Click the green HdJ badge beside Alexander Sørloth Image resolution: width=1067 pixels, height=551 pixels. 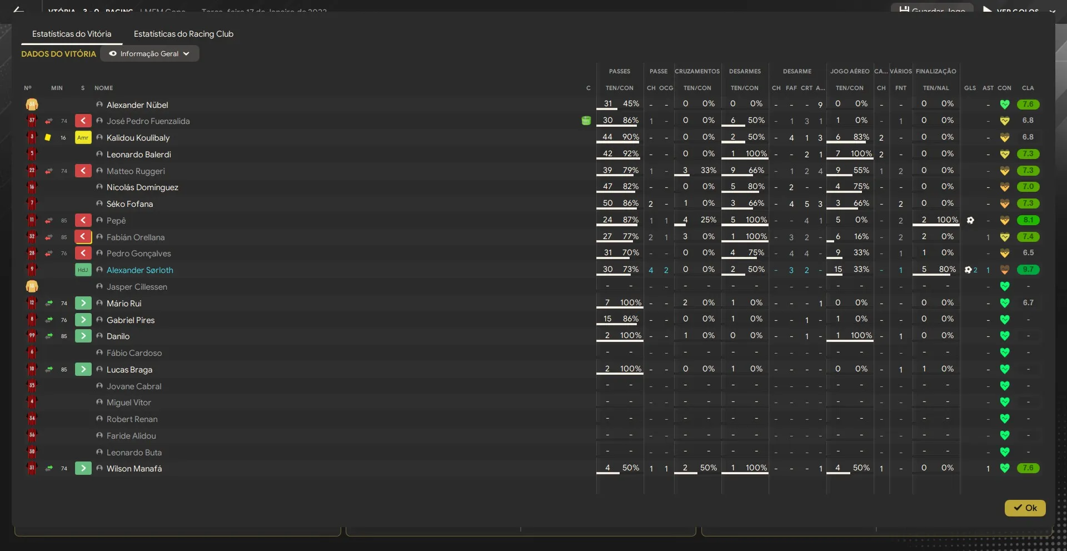click(x=83, y=270)
